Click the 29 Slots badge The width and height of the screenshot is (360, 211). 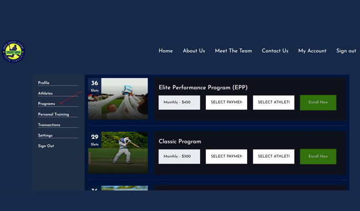pyautogui.click(x=94, y=140)
